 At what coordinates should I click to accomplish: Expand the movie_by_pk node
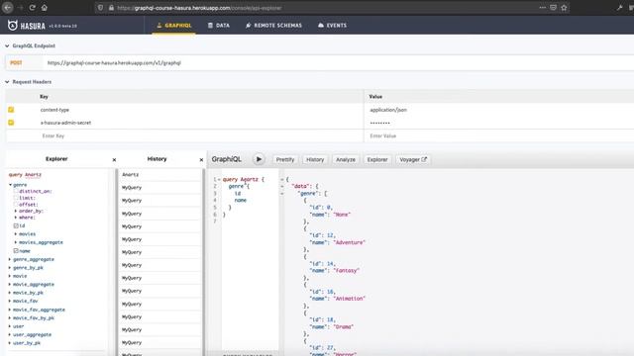(x=10, y=293)
